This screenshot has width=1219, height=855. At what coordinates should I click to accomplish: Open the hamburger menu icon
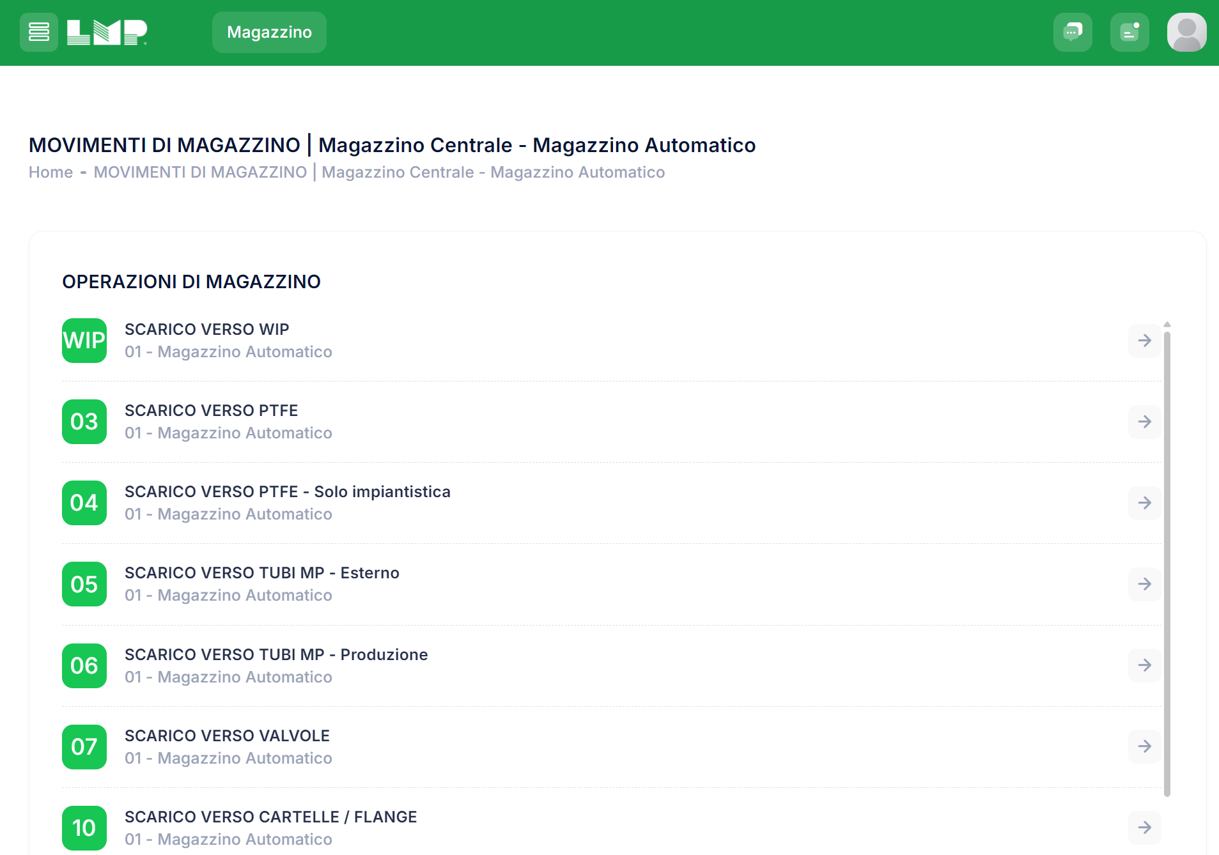(x=39, y=32)
